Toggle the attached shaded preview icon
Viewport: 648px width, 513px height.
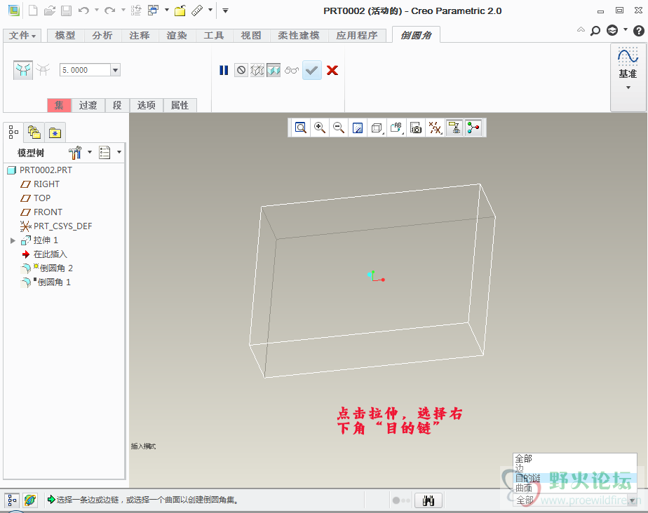[274, 70]
